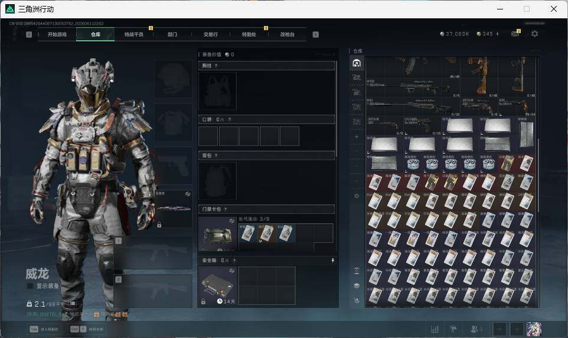Image resolution: width=568 pixels, height=338 pixels.
Task: Show help for 安全箱 question mark
Action: 234,261
